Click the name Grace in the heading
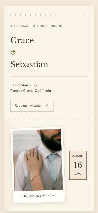This screenshot has width=98, height=213. point(22,40)
